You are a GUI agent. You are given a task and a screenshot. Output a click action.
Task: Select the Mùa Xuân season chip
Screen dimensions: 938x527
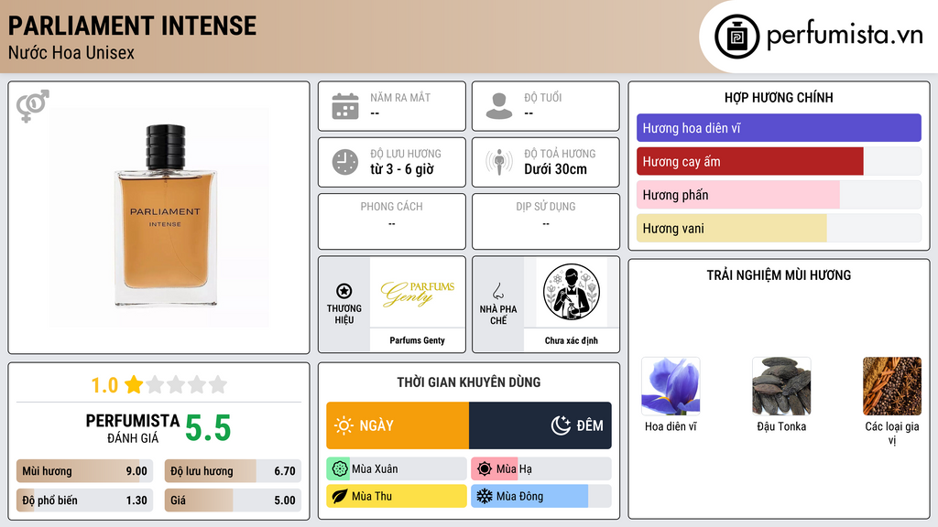(396, 469)
